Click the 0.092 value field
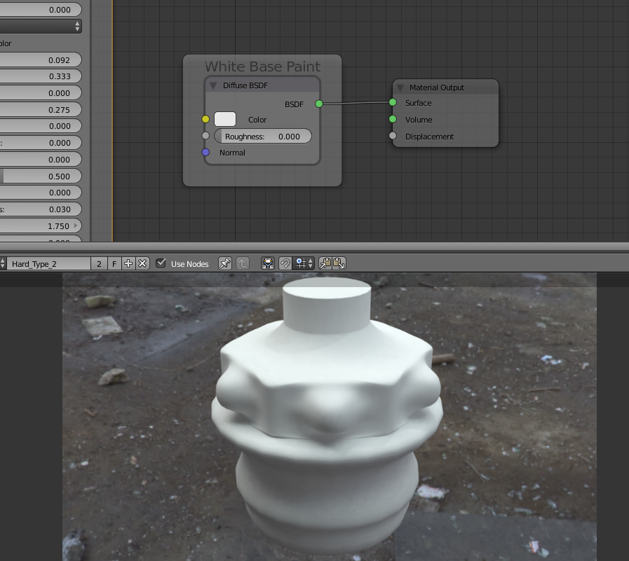Screen dimensions: 629x561 41,60
